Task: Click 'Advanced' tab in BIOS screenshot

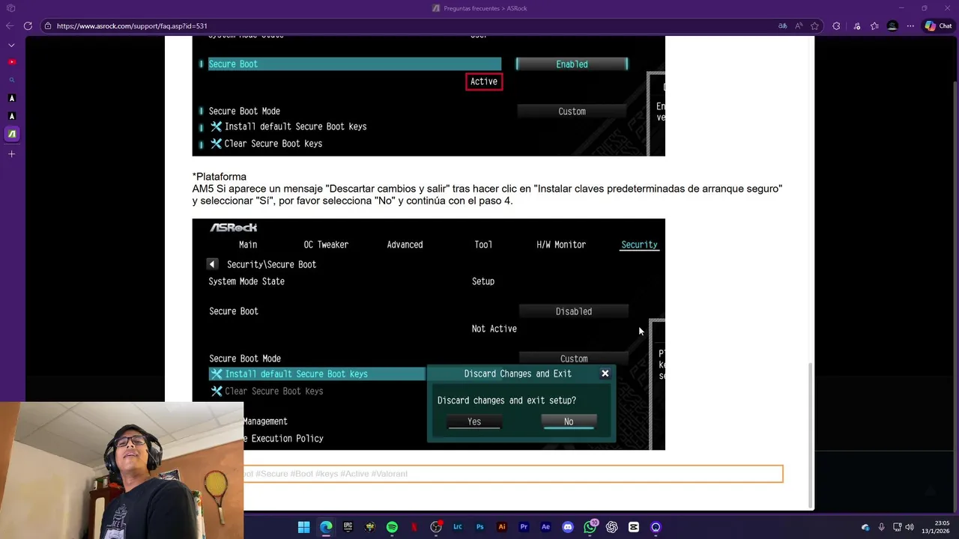Action: 405,245
